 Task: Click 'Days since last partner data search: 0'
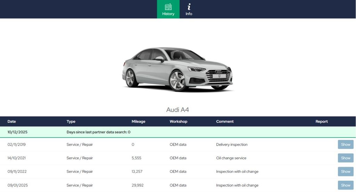(98, 132)
